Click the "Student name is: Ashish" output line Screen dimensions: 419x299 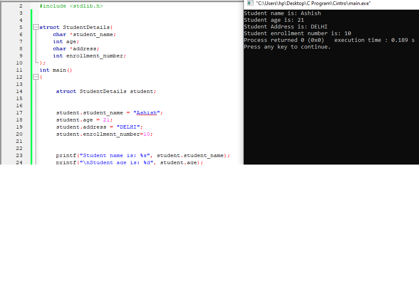(x=282, y=13)
